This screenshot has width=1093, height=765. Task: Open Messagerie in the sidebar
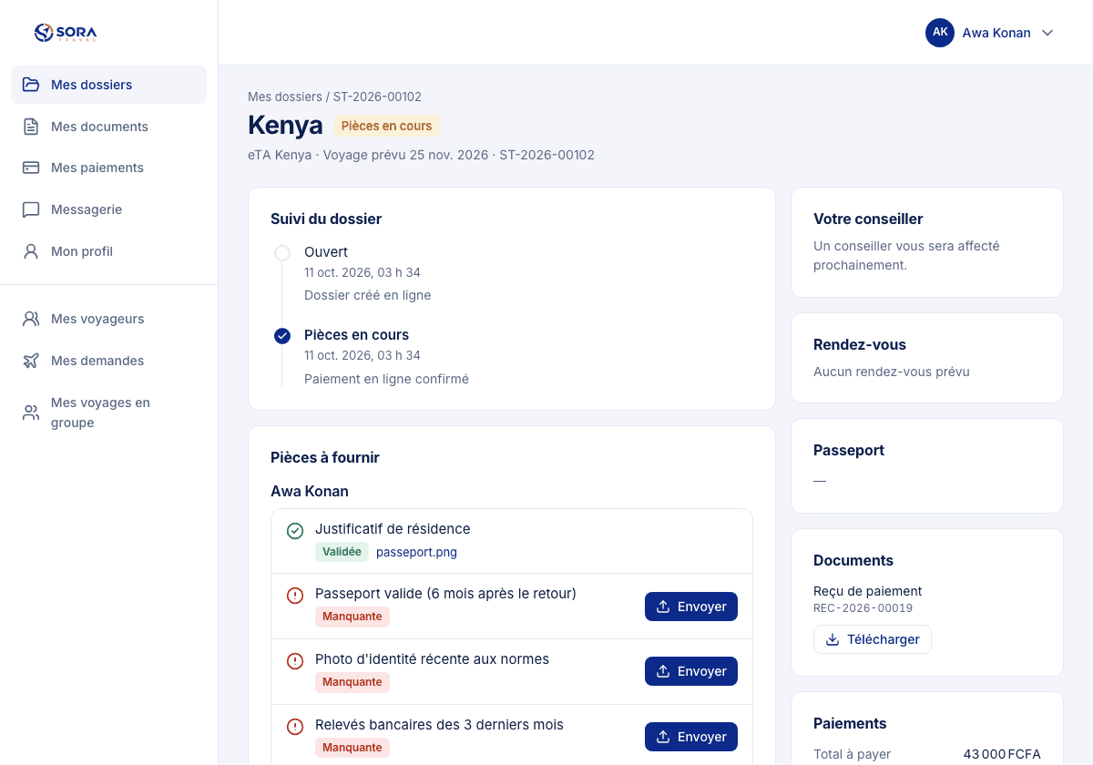[108, 209]
